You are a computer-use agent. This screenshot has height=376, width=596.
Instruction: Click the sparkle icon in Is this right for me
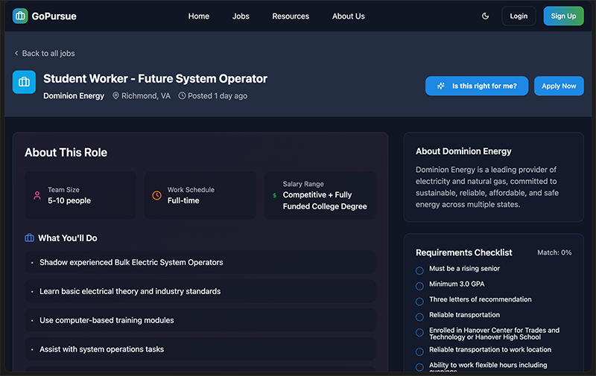click(441, 86)
